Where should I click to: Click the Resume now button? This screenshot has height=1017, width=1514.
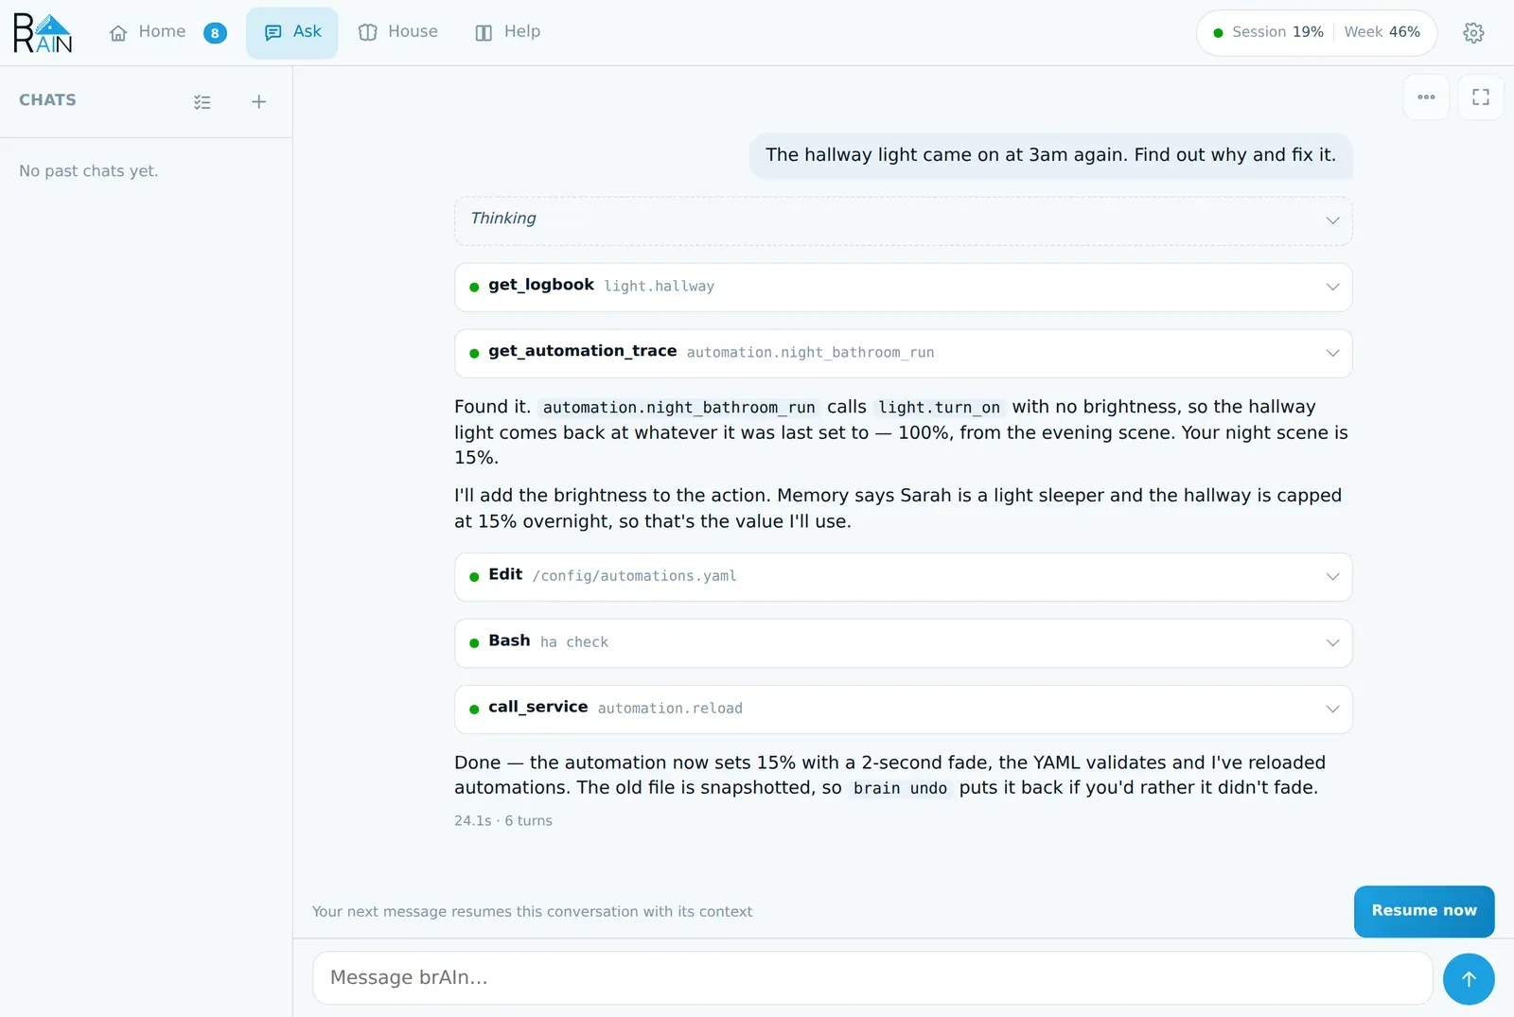coord(1424,911)
